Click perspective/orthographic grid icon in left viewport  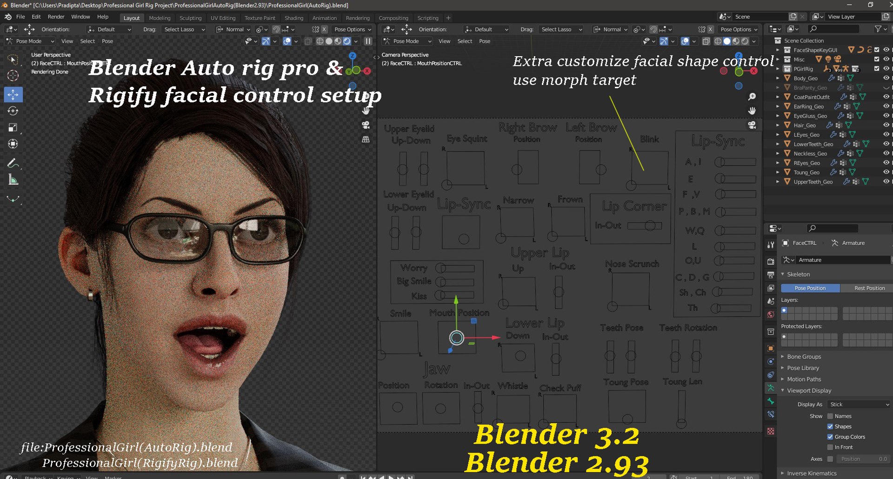coord(366,139)
